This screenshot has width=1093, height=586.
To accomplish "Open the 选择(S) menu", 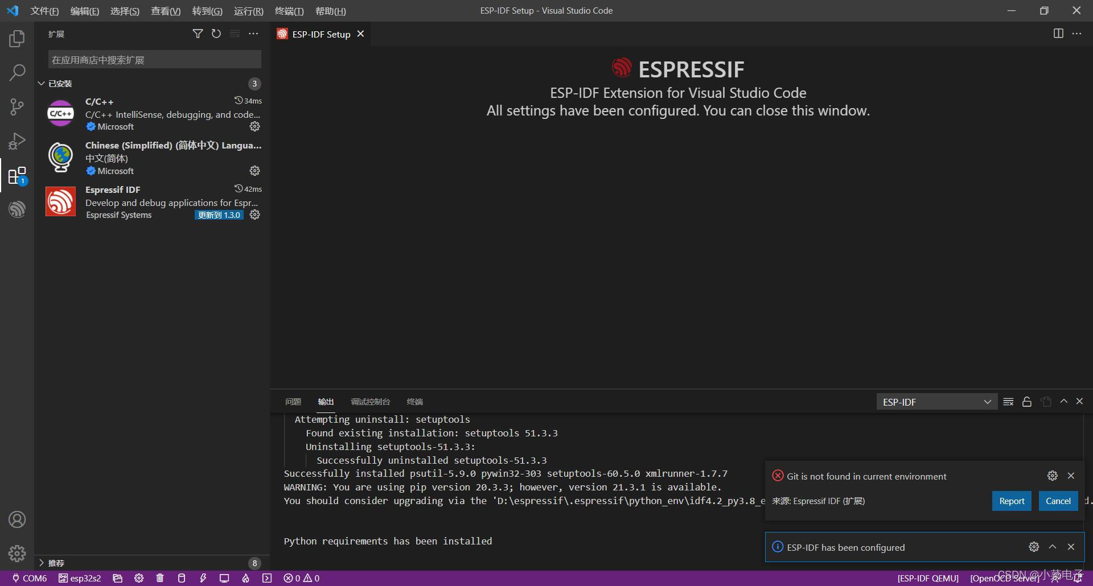I will [125, 11].
